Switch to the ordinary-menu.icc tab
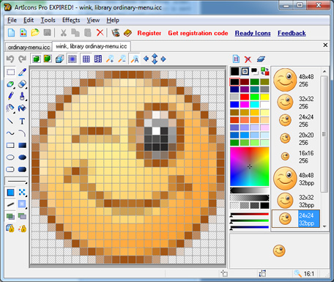The width and height of the screenshot is (334, 282). click(x=29, y=47)
